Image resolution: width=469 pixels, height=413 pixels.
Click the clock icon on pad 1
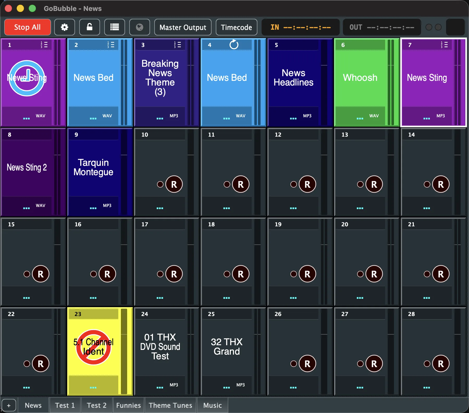tap(27, 78)
